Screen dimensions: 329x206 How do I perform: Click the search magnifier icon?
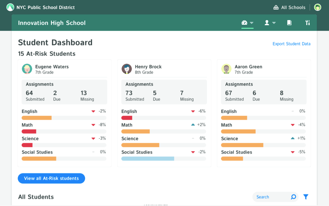[x=293, y=197]
